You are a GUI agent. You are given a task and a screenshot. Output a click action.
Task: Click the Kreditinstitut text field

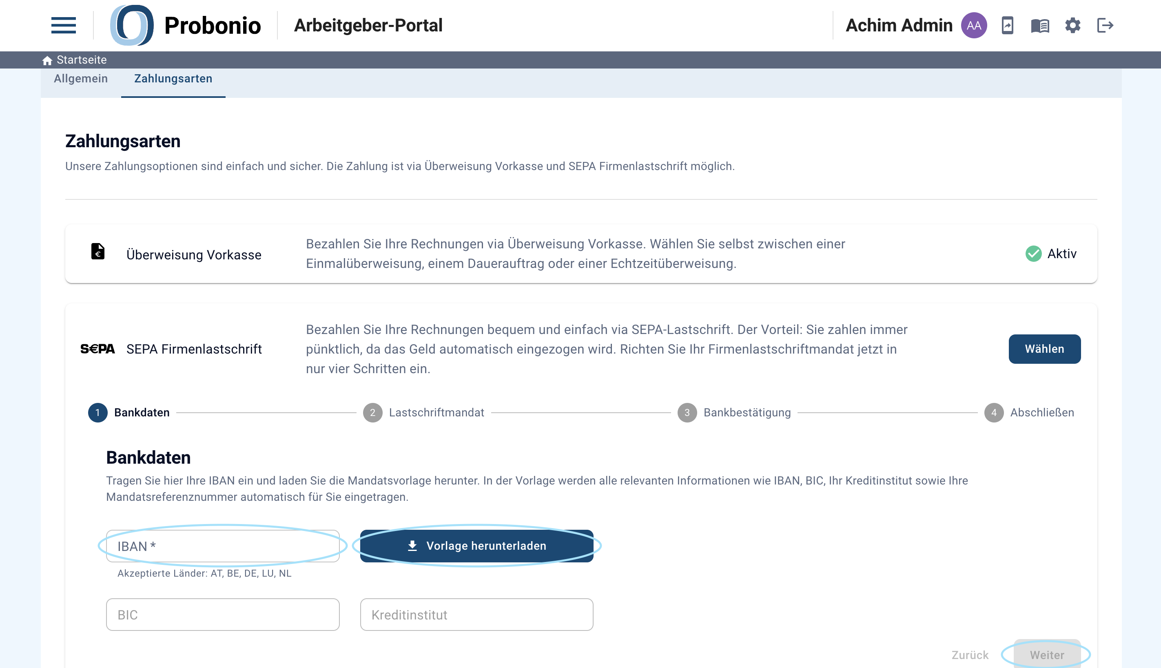476,615
